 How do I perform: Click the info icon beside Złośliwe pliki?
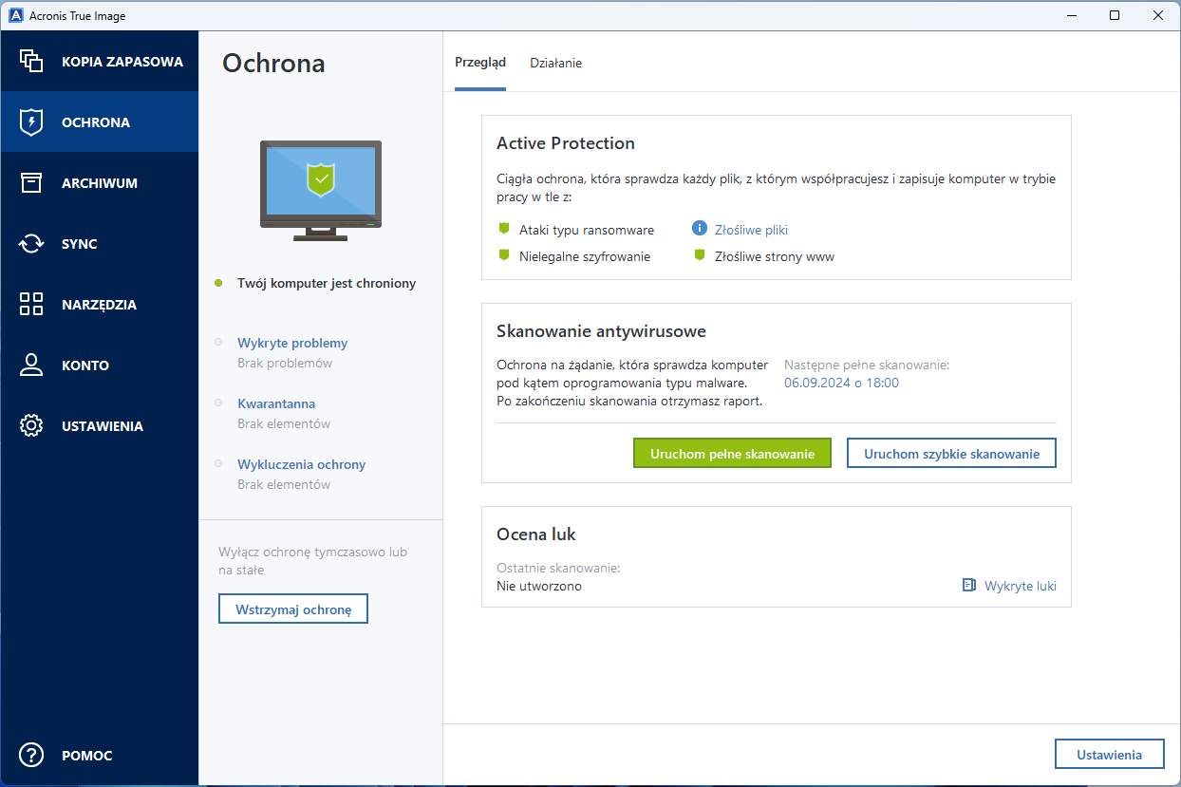[700, 229]
